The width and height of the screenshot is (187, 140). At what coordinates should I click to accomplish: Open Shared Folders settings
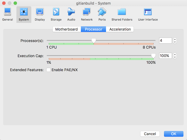point(122,14)
